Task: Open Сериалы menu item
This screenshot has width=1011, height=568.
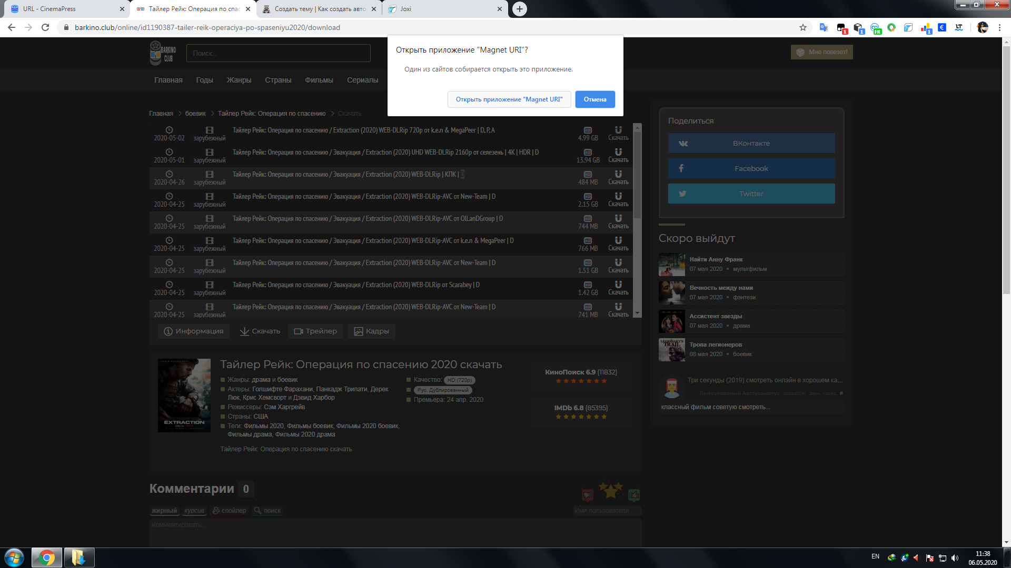Action: (363, 80)
